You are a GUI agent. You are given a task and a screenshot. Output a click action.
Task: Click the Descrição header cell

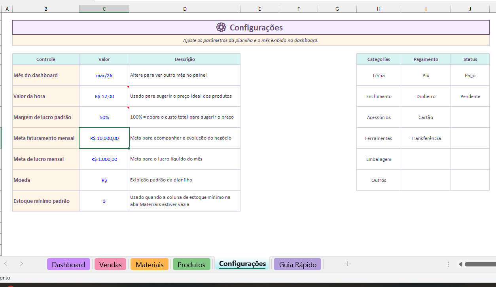click(185, 59)
